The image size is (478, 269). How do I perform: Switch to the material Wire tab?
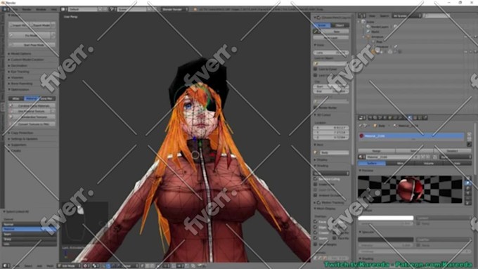[x=400, y=163]
